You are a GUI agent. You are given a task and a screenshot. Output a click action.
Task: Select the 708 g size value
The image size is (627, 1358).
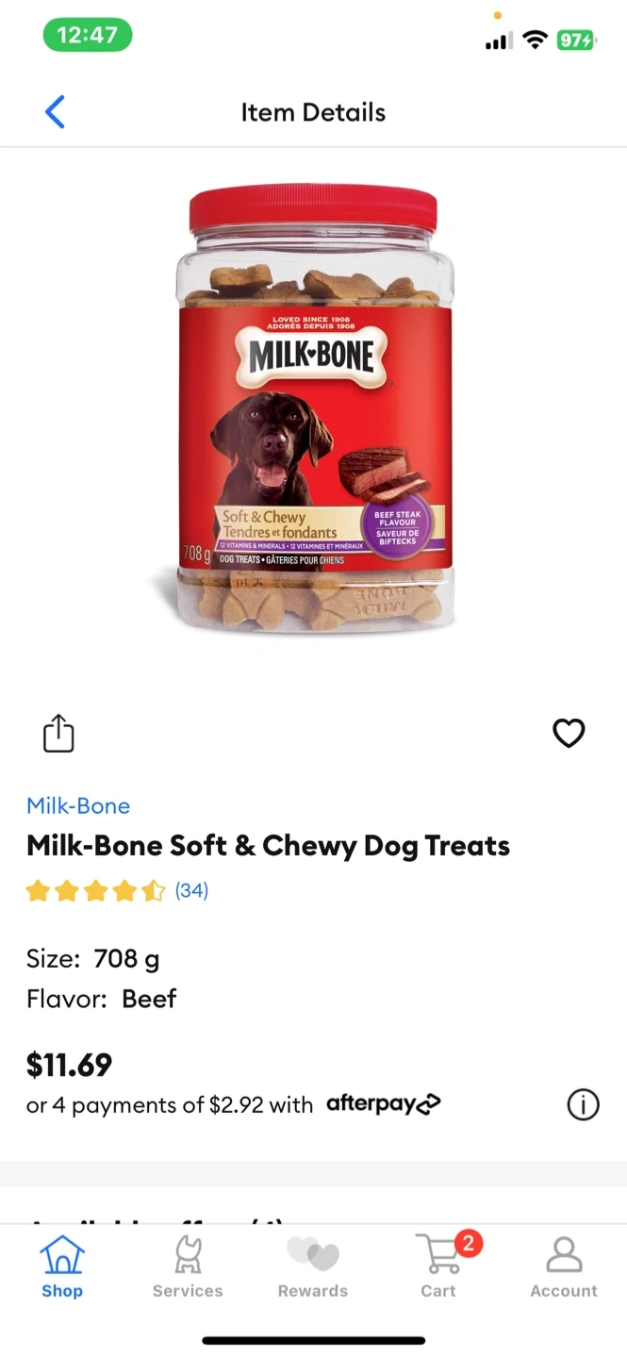click(x=126, y=959)
